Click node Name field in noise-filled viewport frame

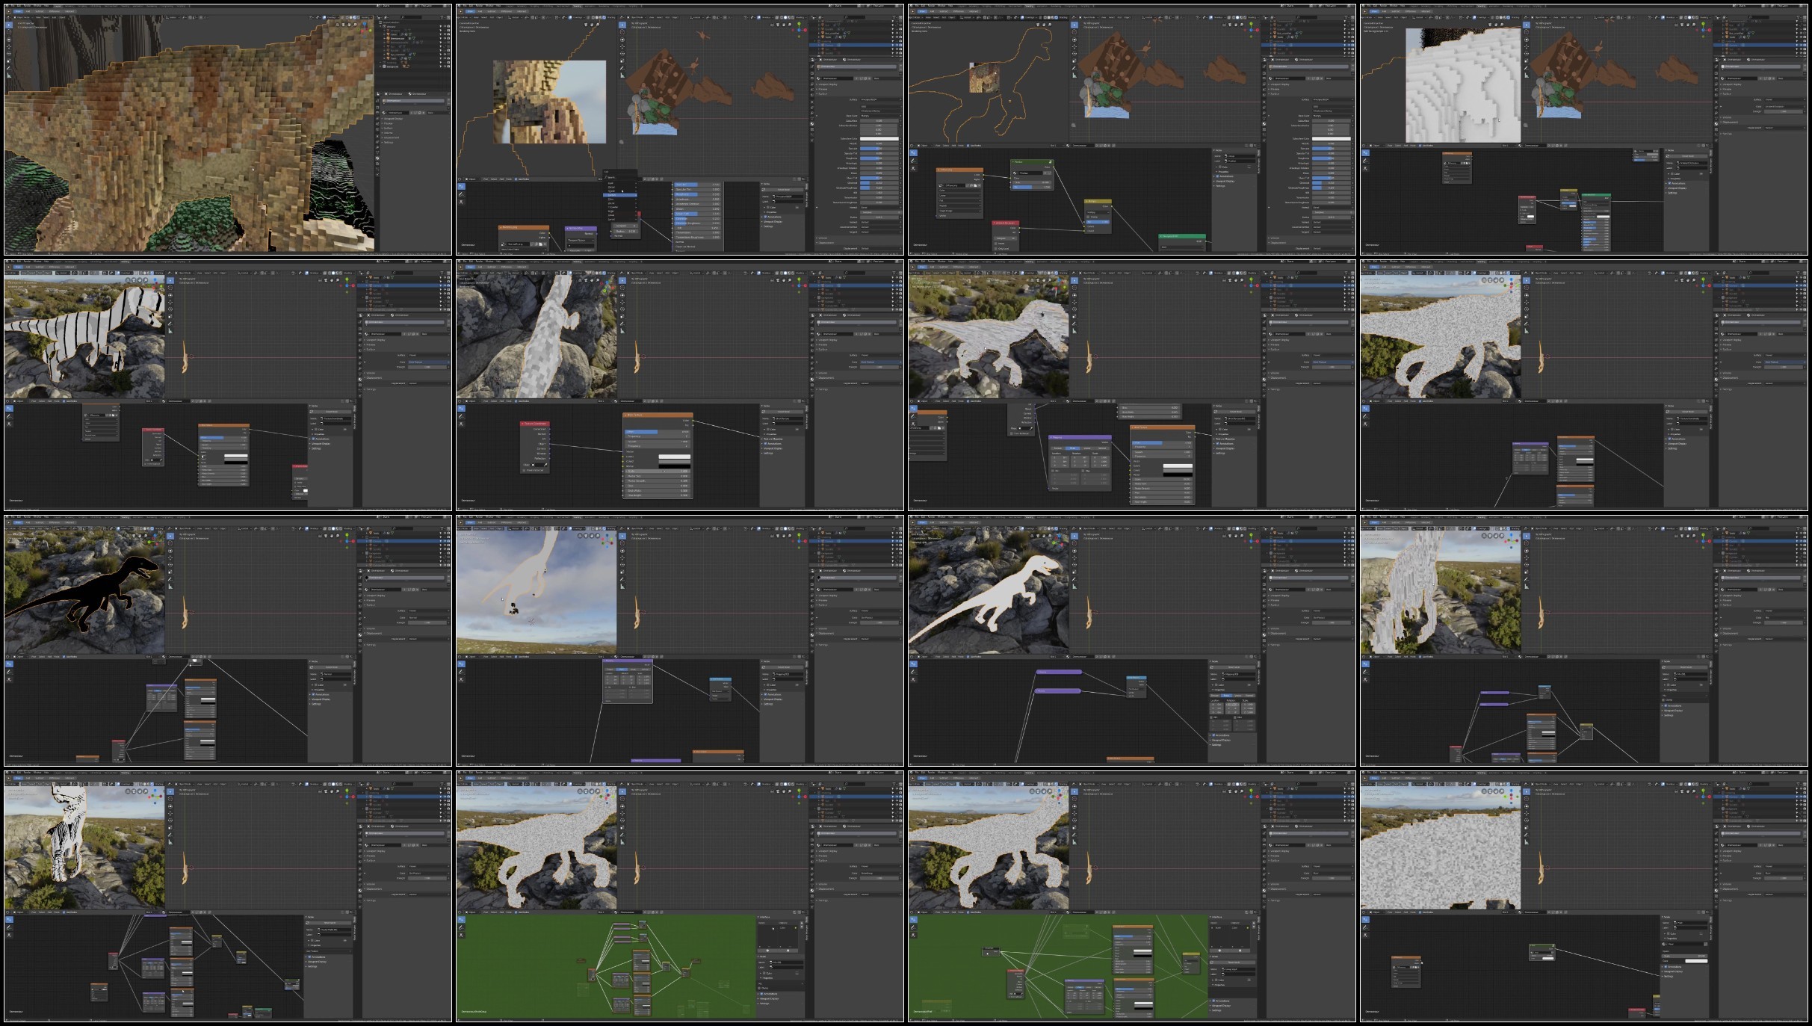point(1691,923)
